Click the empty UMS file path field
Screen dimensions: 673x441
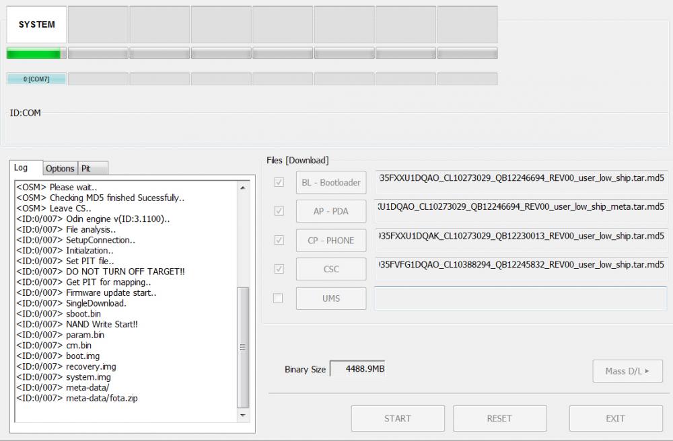click(520, 298)
